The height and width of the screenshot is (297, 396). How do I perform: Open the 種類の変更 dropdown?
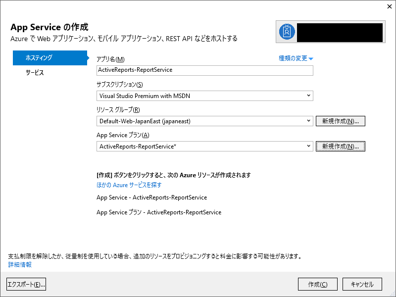(296, 58)
